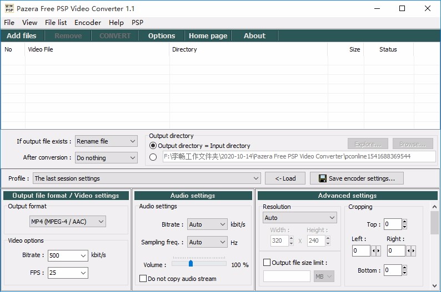
Task: Click Add files toolbar button
Action: 22,35
